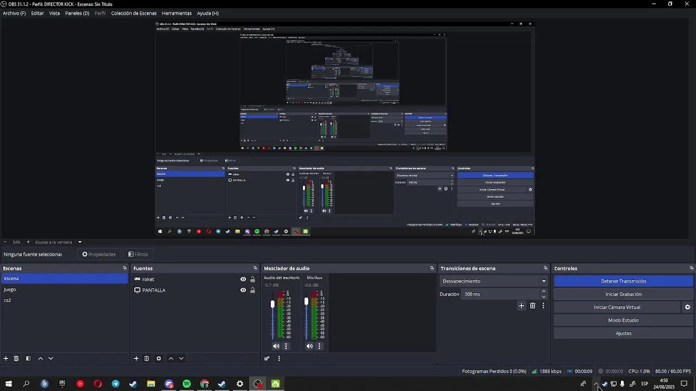Pop out the Escenas panel
Image resolution: width=696 pixels, height=391 pixels.
click(125, 268)
